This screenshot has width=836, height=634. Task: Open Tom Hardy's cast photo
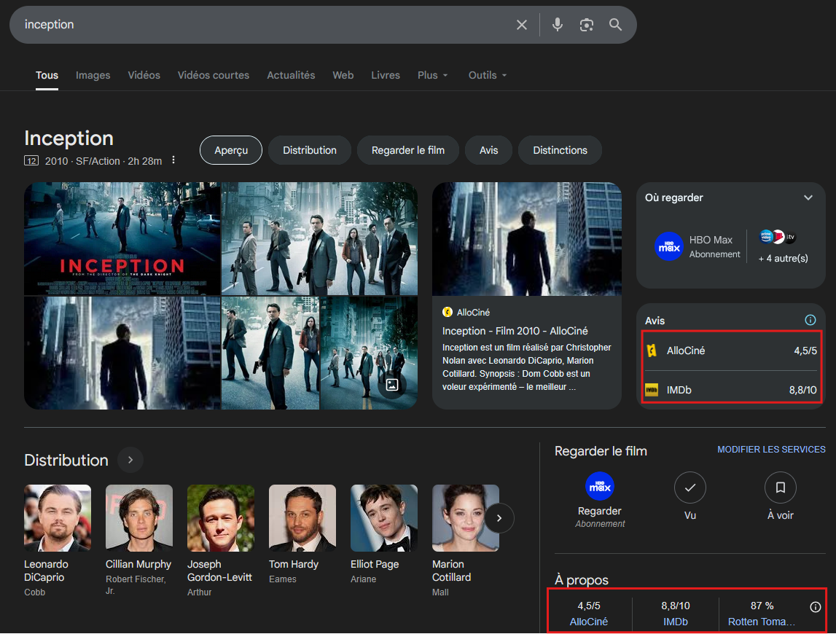(302, 517)
